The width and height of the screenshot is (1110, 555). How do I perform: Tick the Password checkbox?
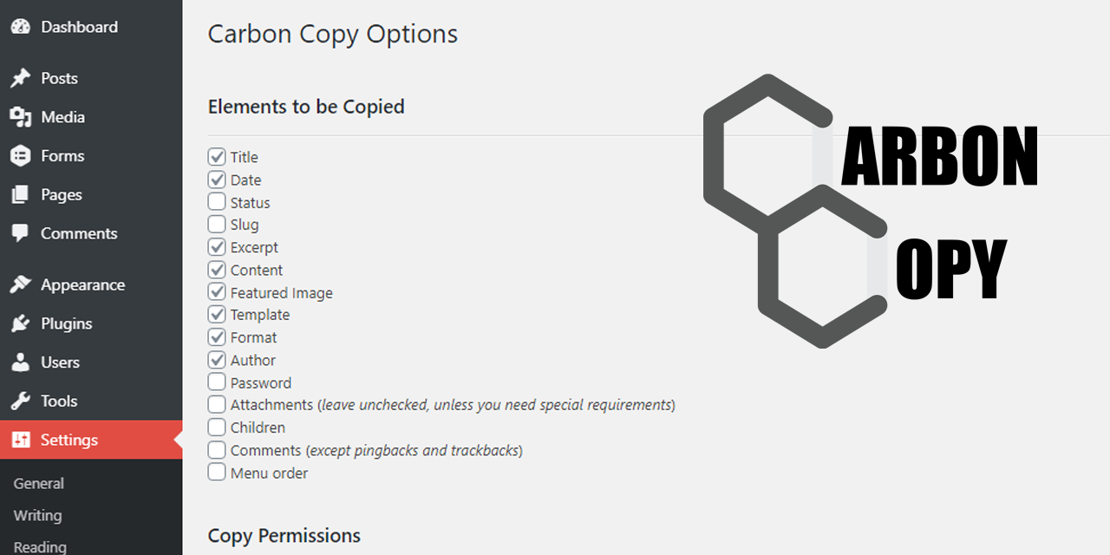(217, 382)
